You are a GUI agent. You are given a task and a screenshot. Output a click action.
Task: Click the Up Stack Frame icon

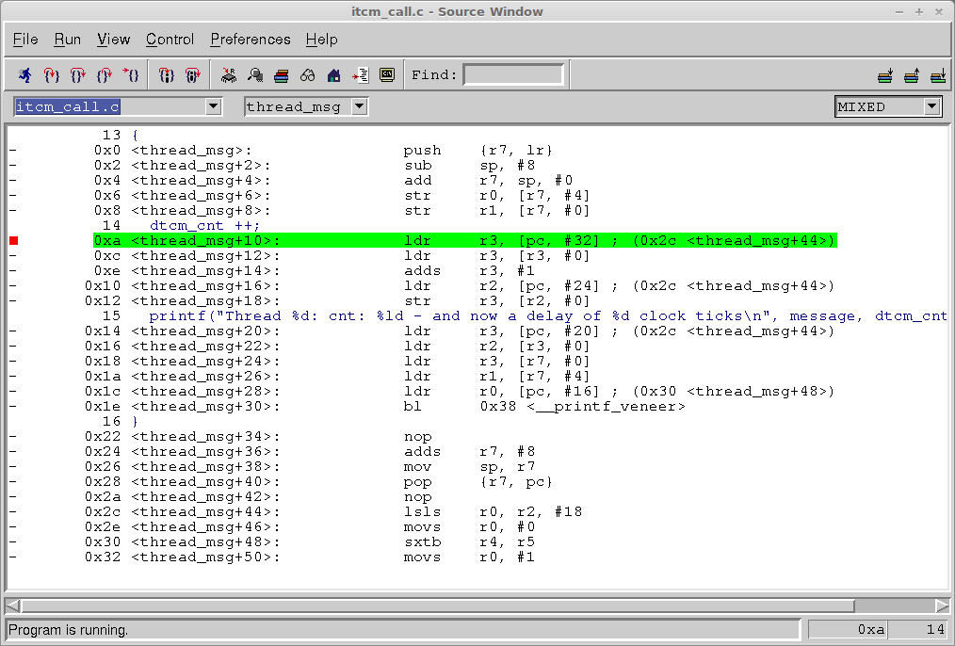pos(912,75)
